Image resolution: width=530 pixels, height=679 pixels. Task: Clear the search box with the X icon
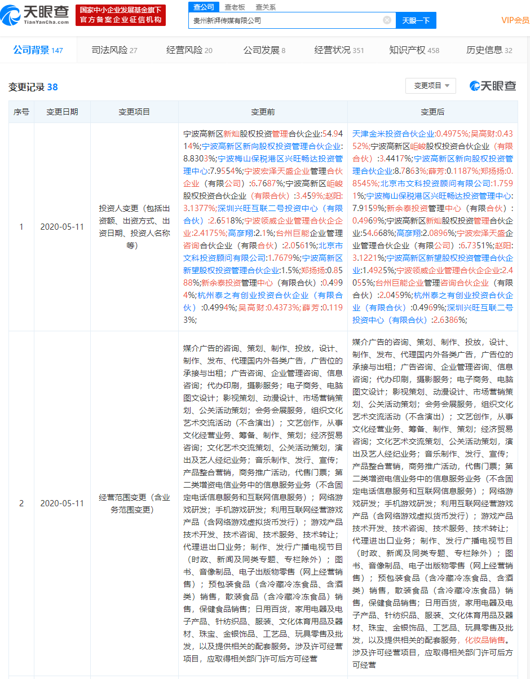[x=387, y=20]
